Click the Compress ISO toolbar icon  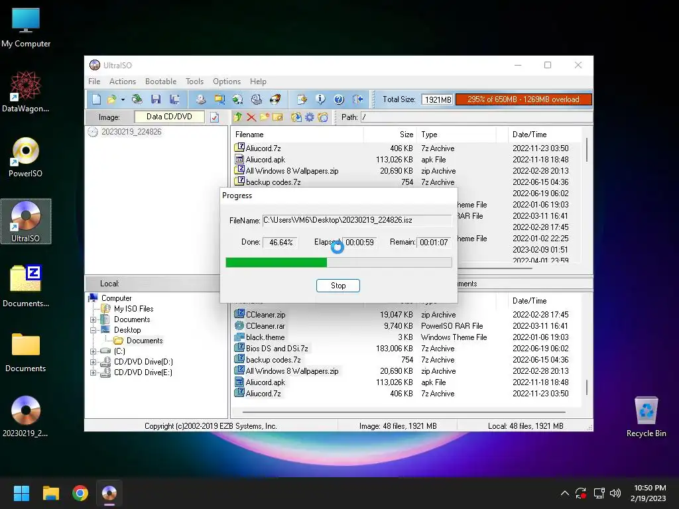click(219, 99)
